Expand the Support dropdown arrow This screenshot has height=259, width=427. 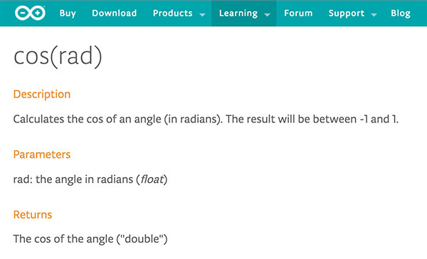pyautogui.click(x=374, y=15)
